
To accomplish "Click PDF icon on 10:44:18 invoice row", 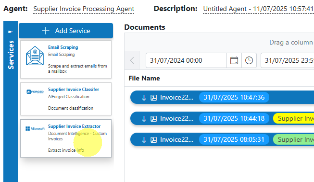I will point(153,119).
